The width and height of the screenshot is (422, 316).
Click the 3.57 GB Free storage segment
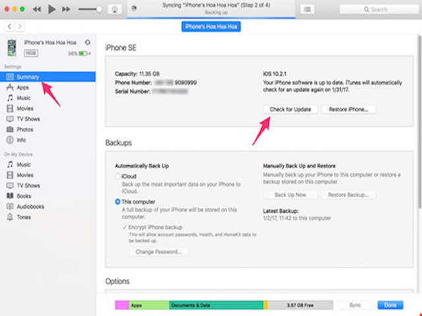[300, 305]
